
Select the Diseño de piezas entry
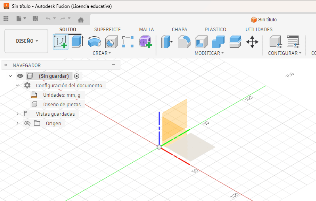click(62, 105)
